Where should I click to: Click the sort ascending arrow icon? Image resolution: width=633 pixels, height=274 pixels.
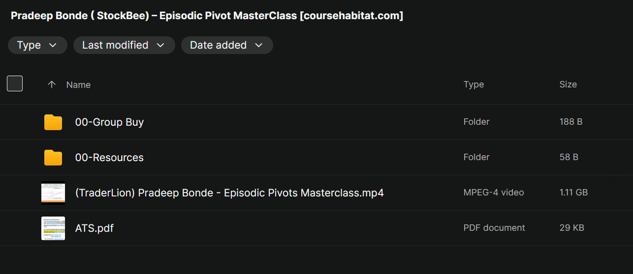[x=52, y=84]
